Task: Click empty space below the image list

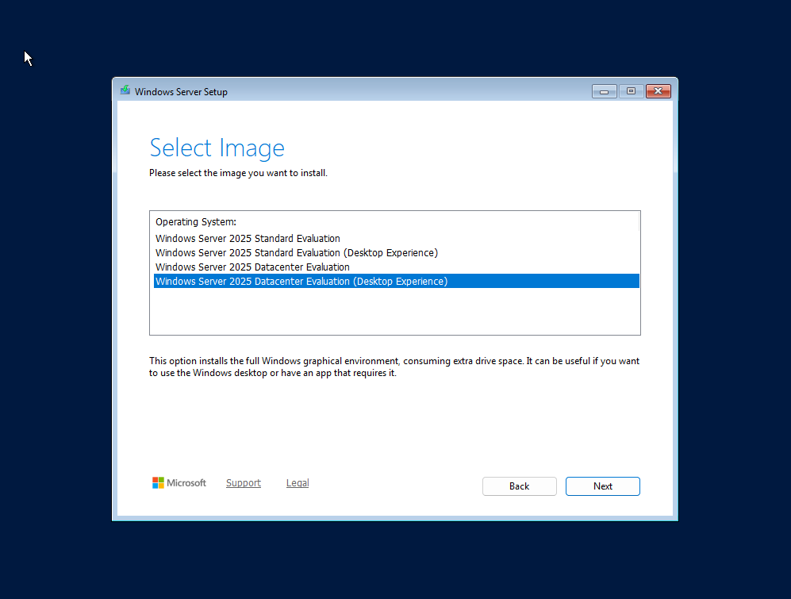Action: click(395, 310)
